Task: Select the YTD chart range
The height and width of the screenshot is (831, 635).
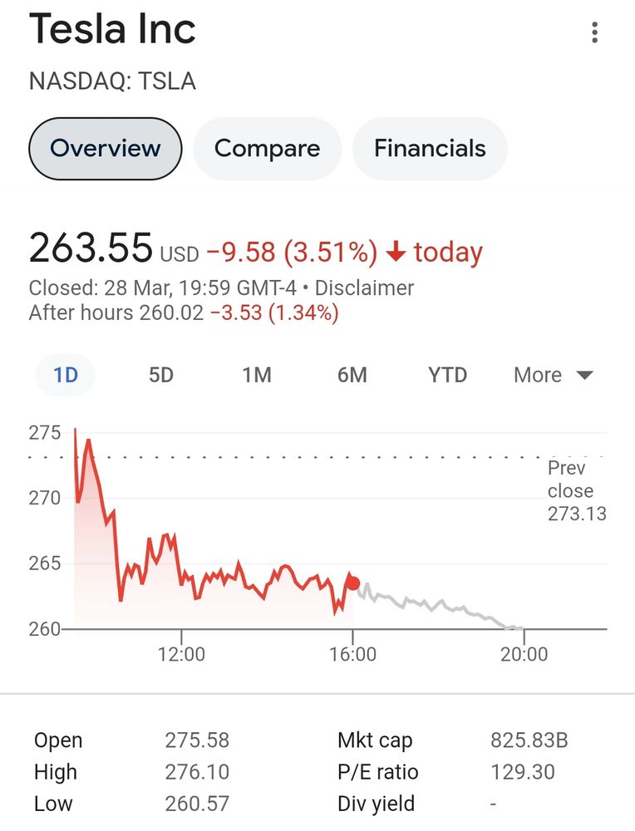Action: coord(447,375)
